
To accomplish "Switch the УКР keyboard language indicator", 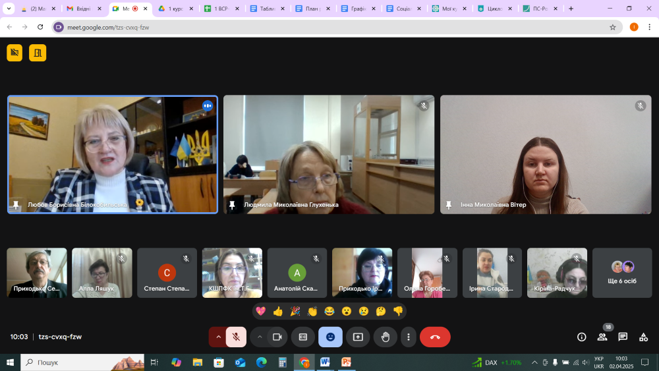I will 599,362.
